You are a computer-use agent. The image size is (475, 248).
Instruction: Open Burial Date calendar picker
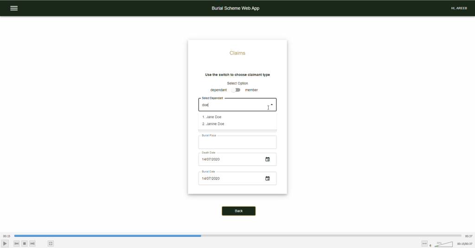267,178
